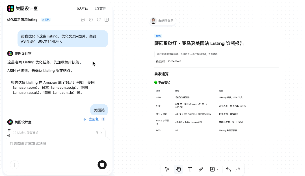Click the 卖家速览 heading

tap(161, 74)
